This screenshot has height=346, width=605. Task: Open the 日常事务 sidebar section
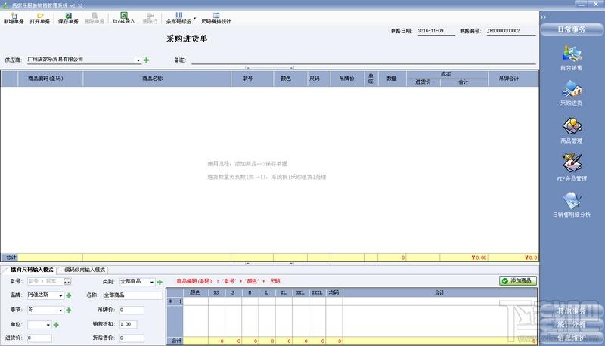coord(572,29)
